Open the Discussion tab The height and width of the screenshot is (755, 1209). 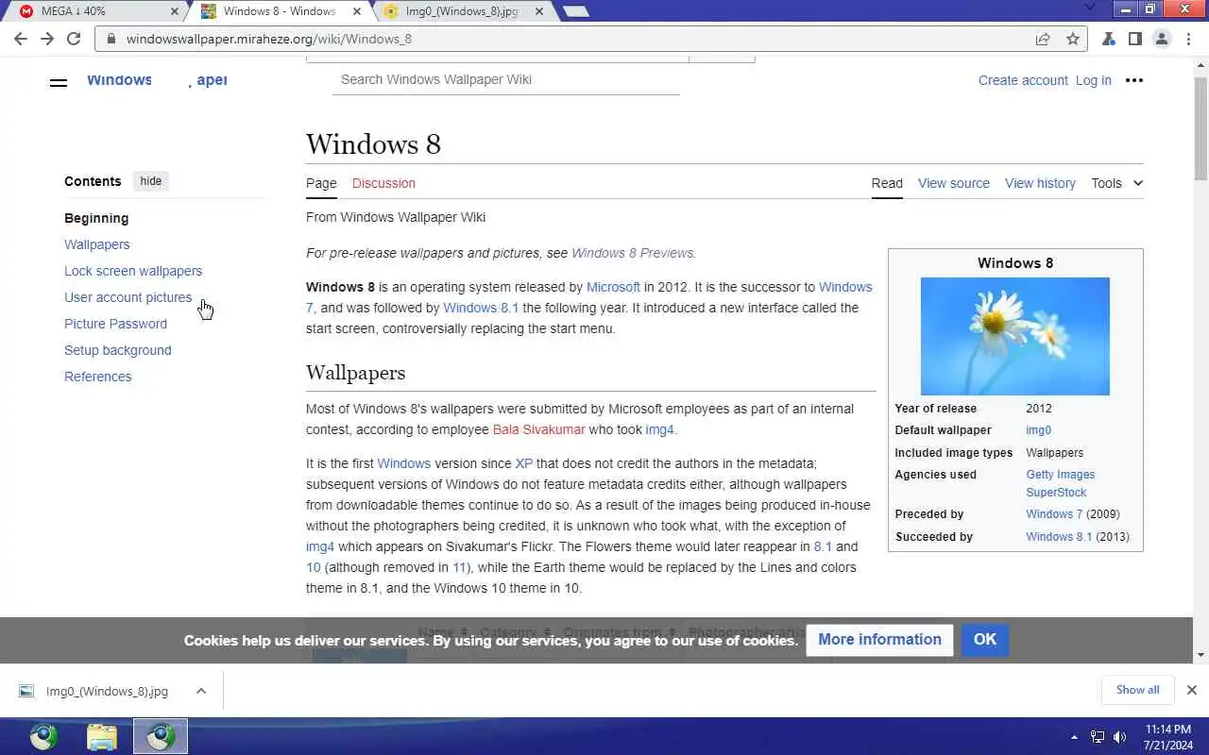[383, 183]
